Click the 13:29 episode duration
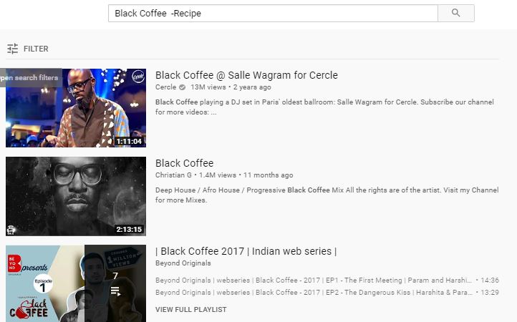 click(x=490, y=293)
